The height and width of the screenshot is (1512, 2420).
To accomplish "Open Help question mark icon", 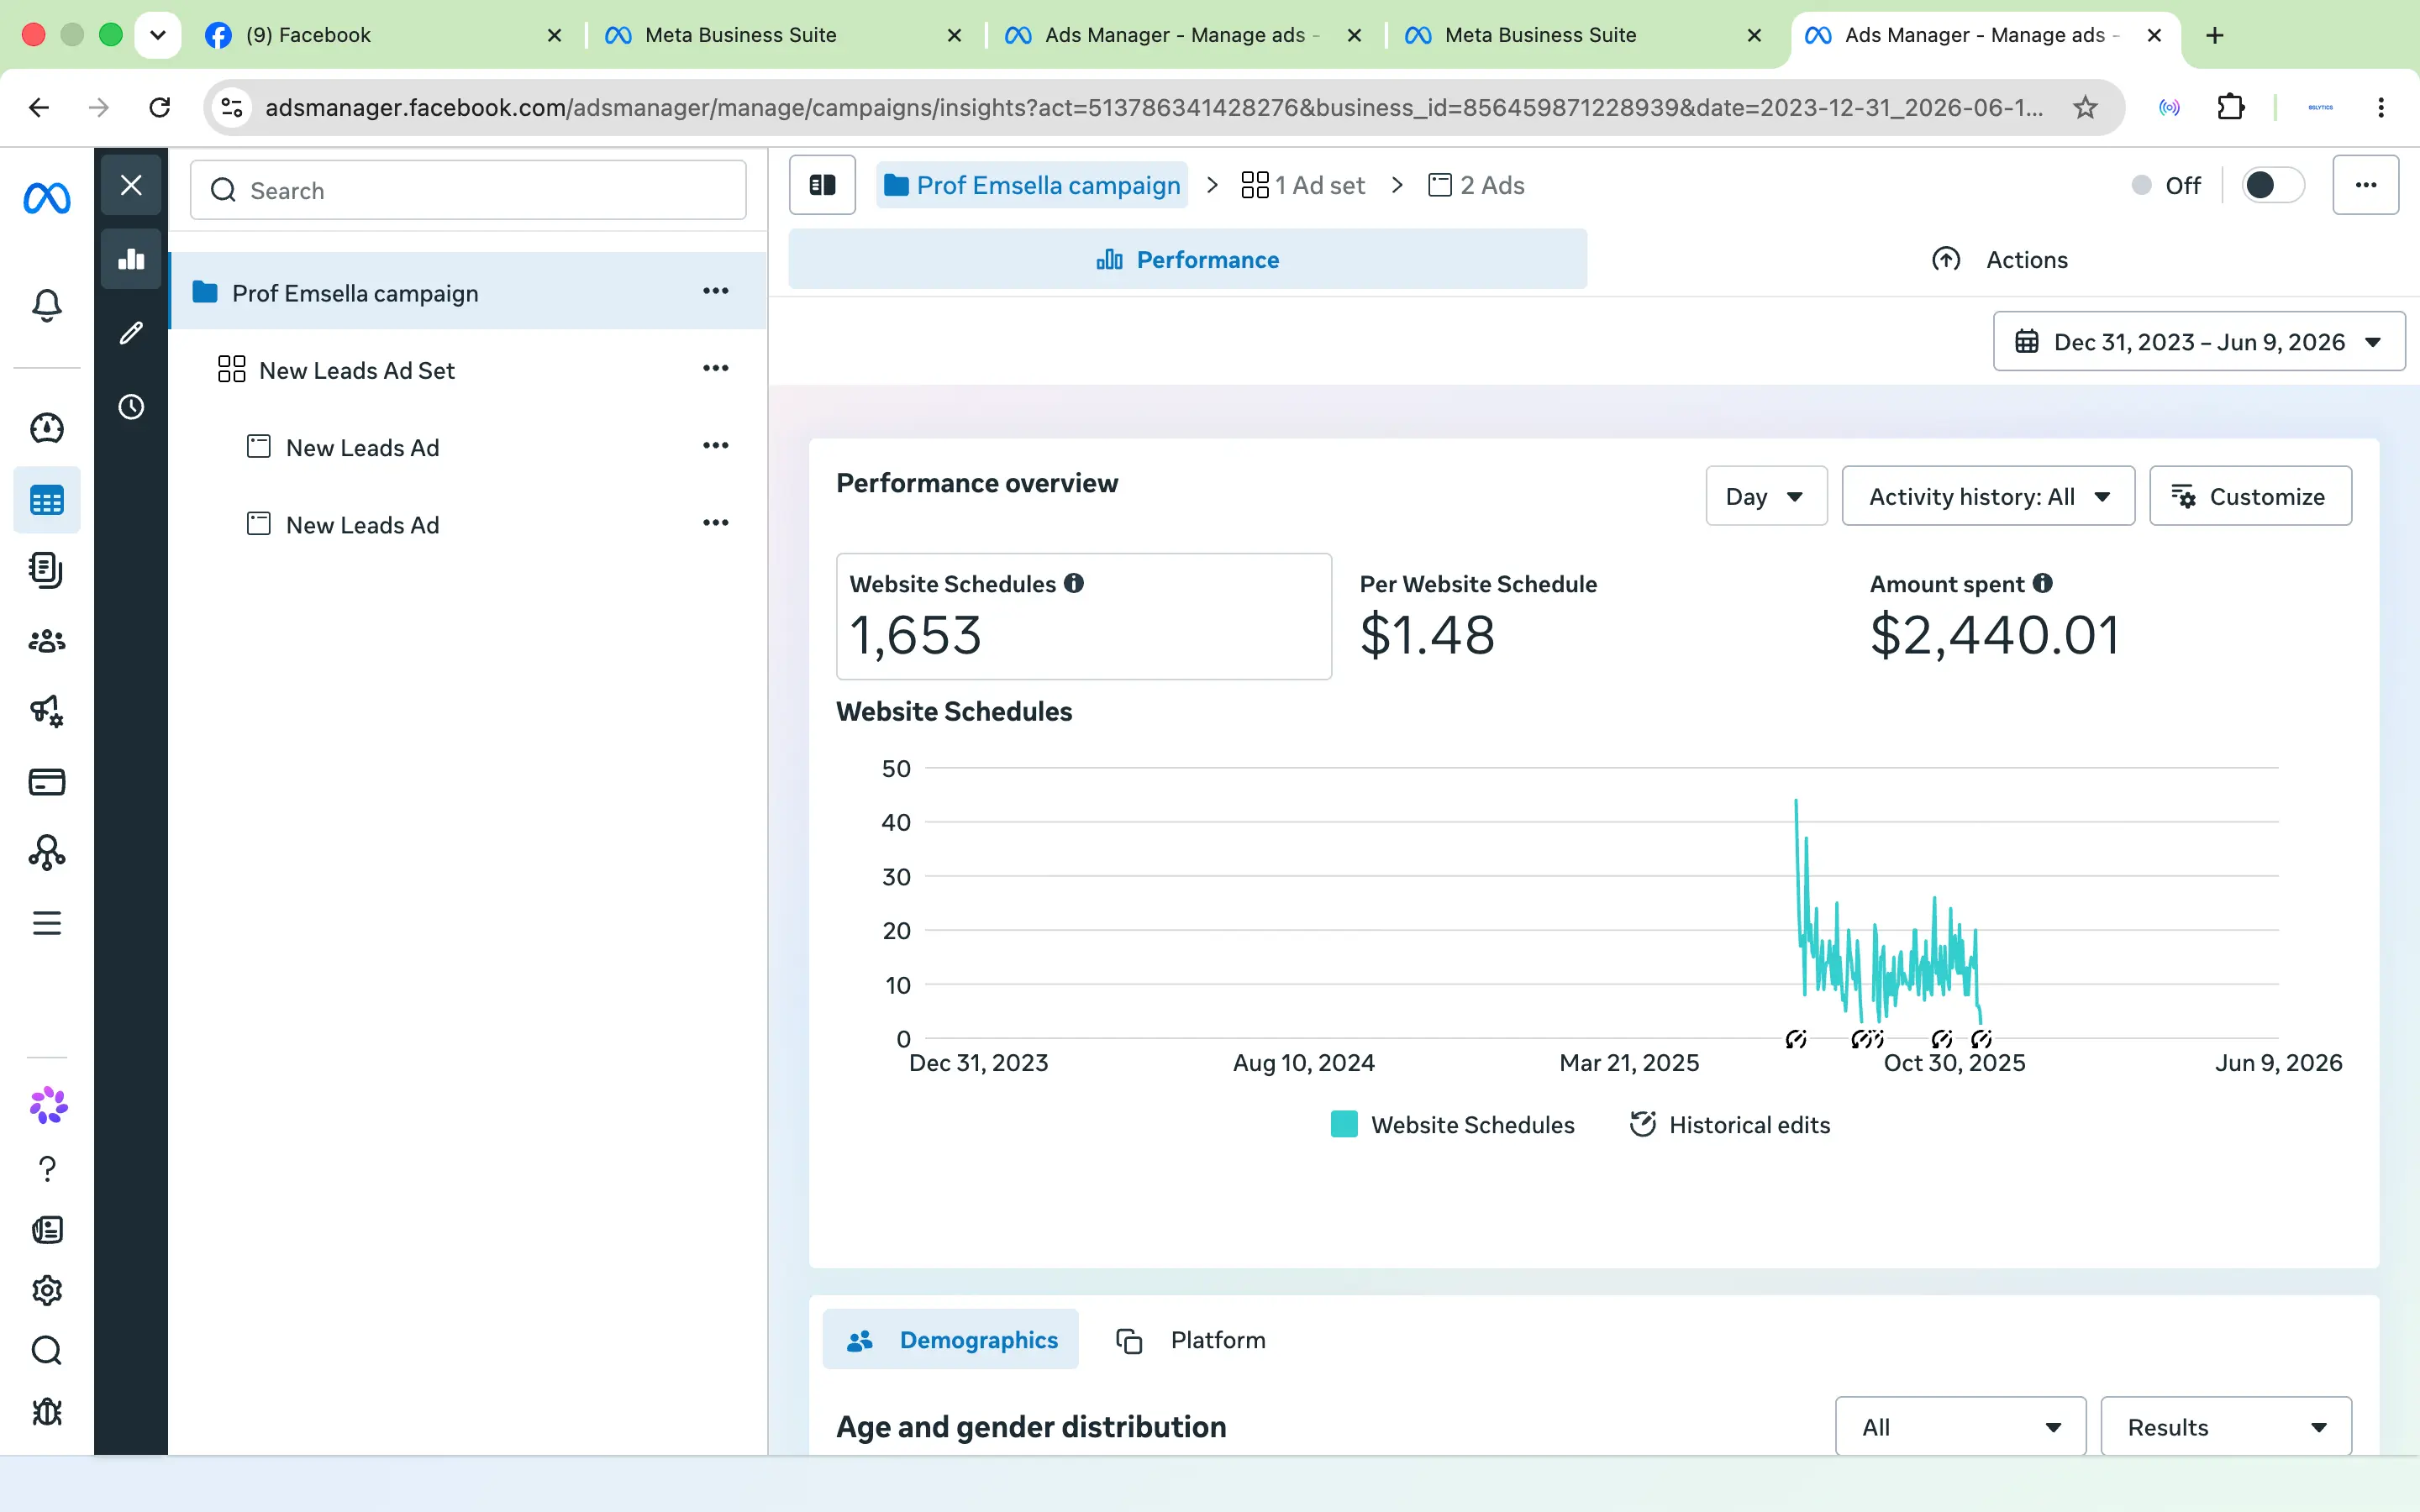I will point(47,1169).
